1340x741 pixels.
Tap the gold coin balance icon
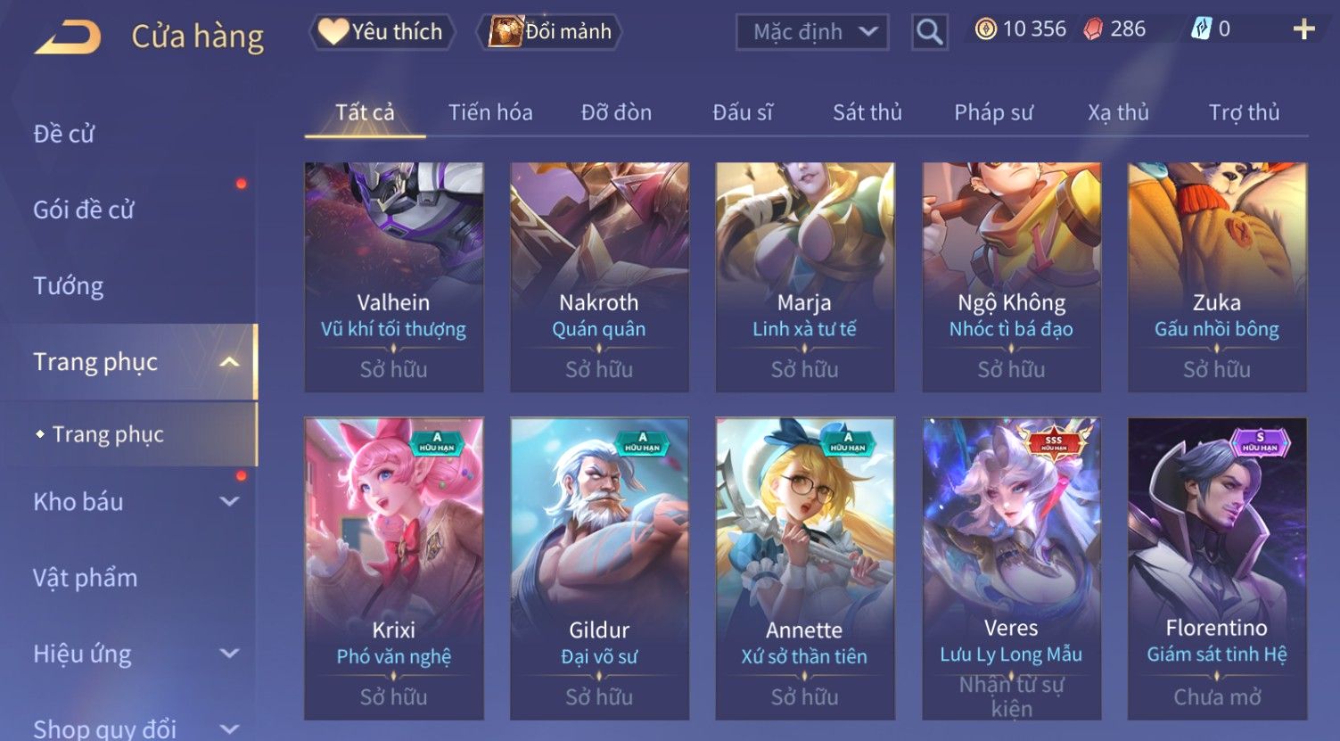click(x=985, y=29)
